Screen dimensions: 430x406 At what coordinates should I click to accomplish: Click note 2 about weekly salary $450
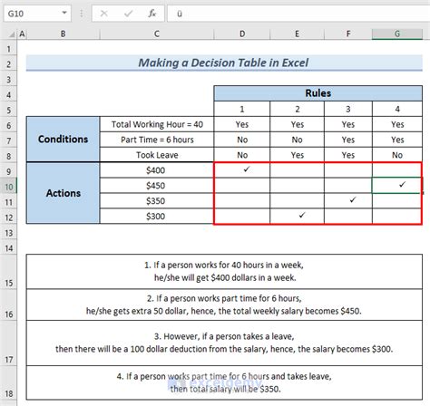[224, 304]
